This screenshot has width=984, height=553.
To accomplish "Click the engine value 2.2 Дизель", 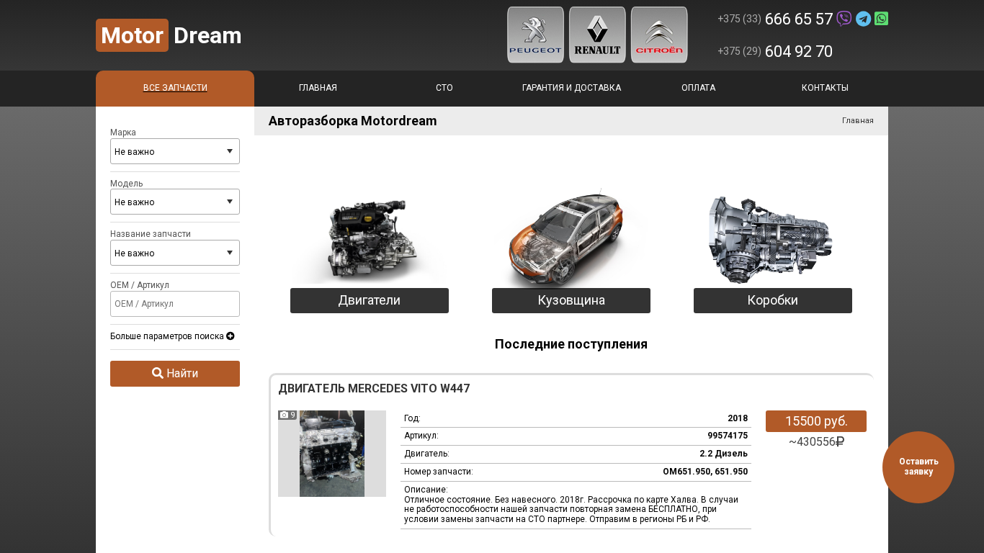I will tap(724, 454).
